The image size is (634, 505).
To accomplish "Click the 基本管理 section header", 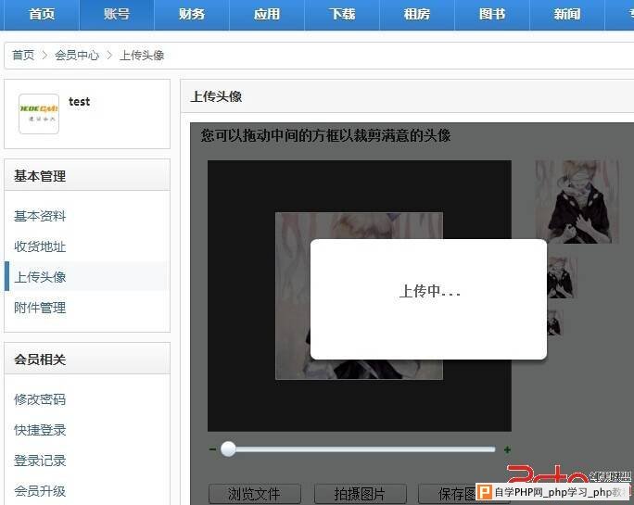I will [87, 175].
